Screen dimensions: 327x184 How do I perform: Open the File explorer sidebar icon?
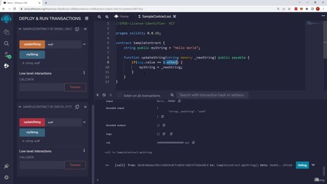click(6, 32)
